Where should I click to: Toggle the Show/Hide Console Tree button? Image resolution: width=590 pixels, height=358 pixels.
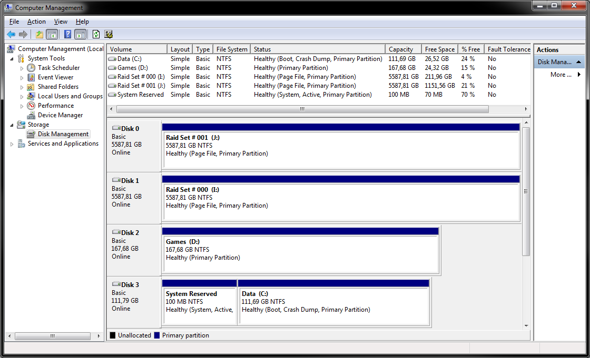(52, 34)
